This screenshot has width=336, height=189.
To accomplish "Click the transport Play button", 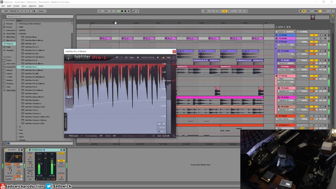I will [x=119, y=11].
